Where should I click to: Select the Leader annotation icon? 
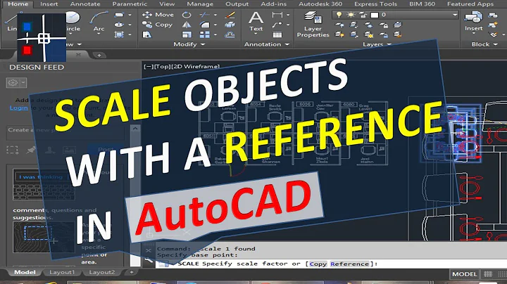pyautogui.click(x=277, y=25)
